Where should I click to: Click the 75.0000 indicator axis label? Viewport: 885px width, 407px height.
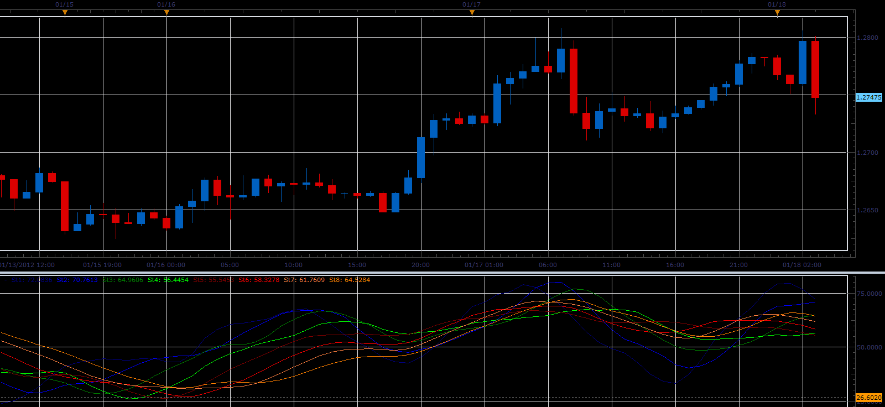(870, 294)
